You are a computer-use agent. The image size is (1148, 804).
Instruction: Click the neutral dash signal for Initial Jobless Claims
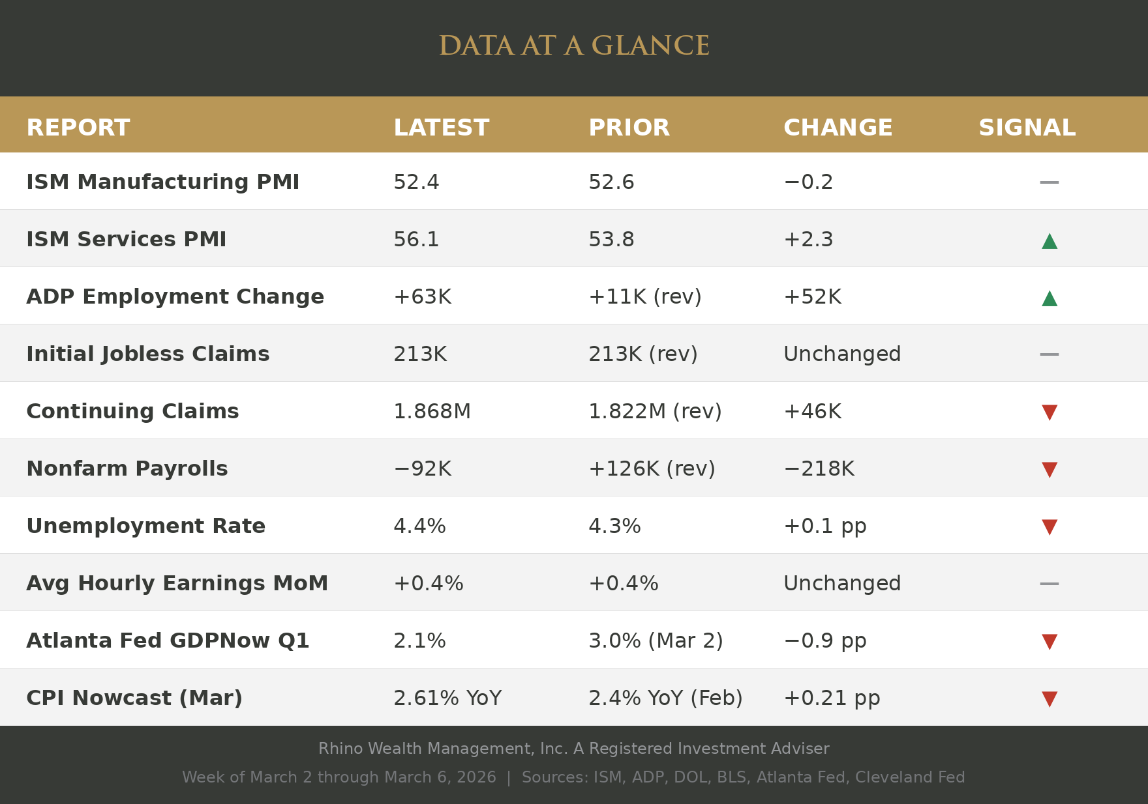coord(1049,354)
